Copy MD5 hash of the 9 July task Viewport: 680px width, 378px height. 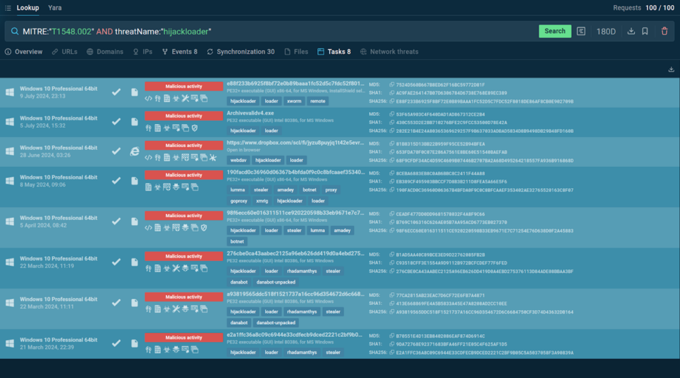pos(392,85)
